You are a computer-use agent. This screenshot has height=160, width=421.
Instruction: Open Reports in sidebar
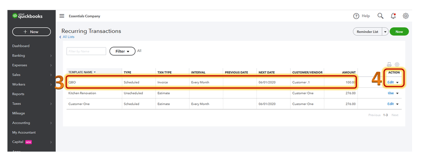[x=18, y=94]
